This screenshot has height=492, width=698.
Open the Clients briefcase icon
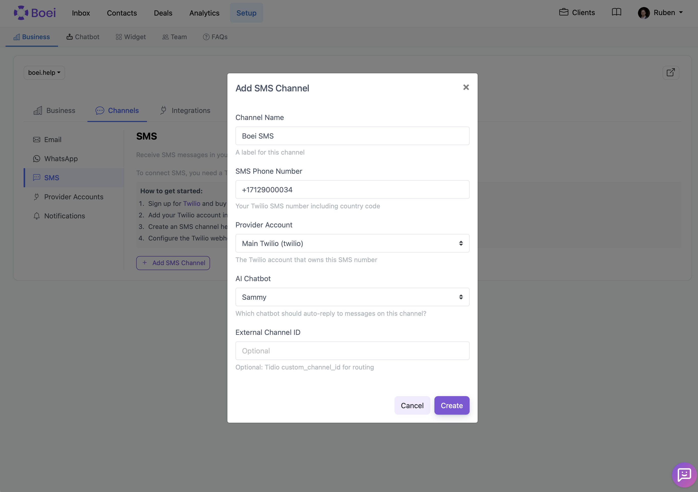564,12
